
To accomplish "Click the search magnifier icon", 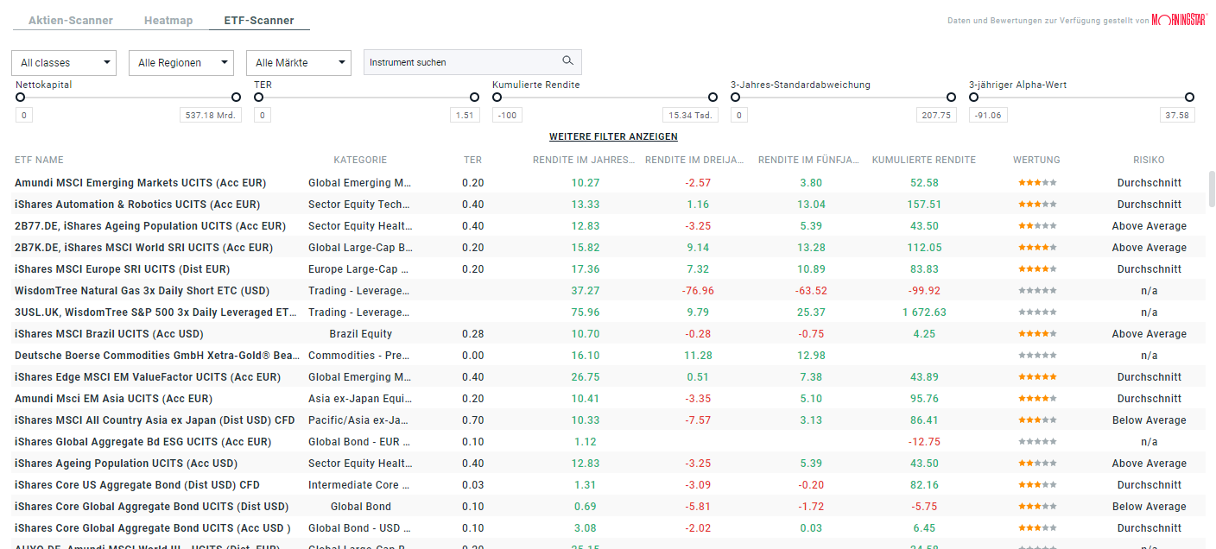I will pos(567,61).
